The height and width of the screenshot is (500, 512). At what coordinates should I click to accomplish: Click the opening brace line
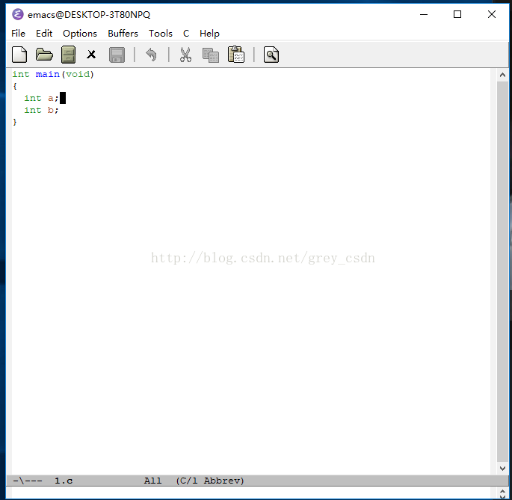tap(15, 86)
